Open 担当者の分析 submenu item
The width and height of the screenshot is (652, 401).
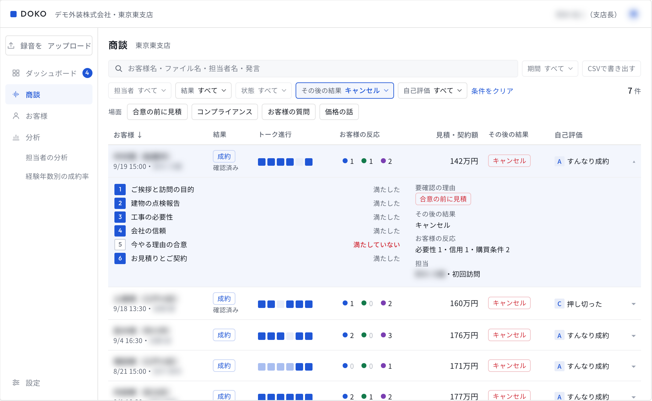click(47, 158)
